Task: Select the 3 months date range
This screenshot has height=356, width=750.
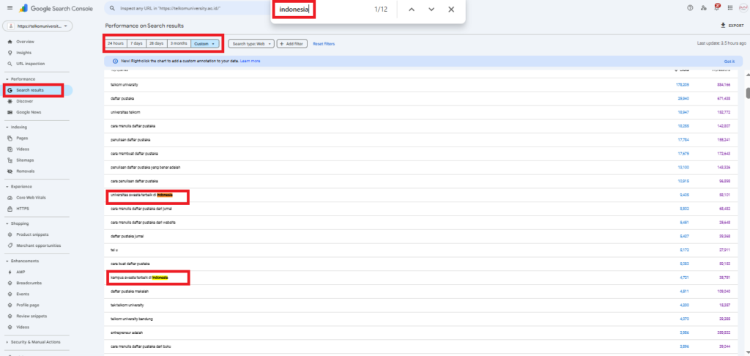Action: [x=179, y=43]
